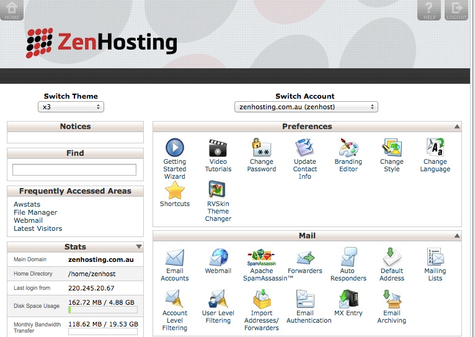Click the Find panel header
The width and height of the screenshot is (475, 337).
coord(75,153)
